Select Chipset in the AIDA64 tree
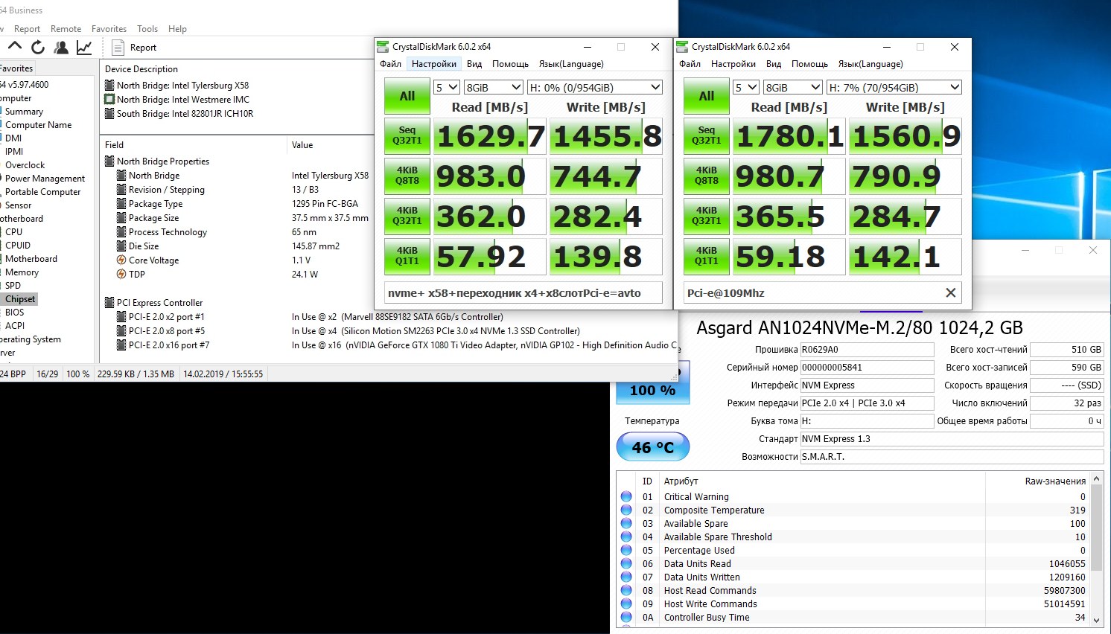 (x=20, y=299)
